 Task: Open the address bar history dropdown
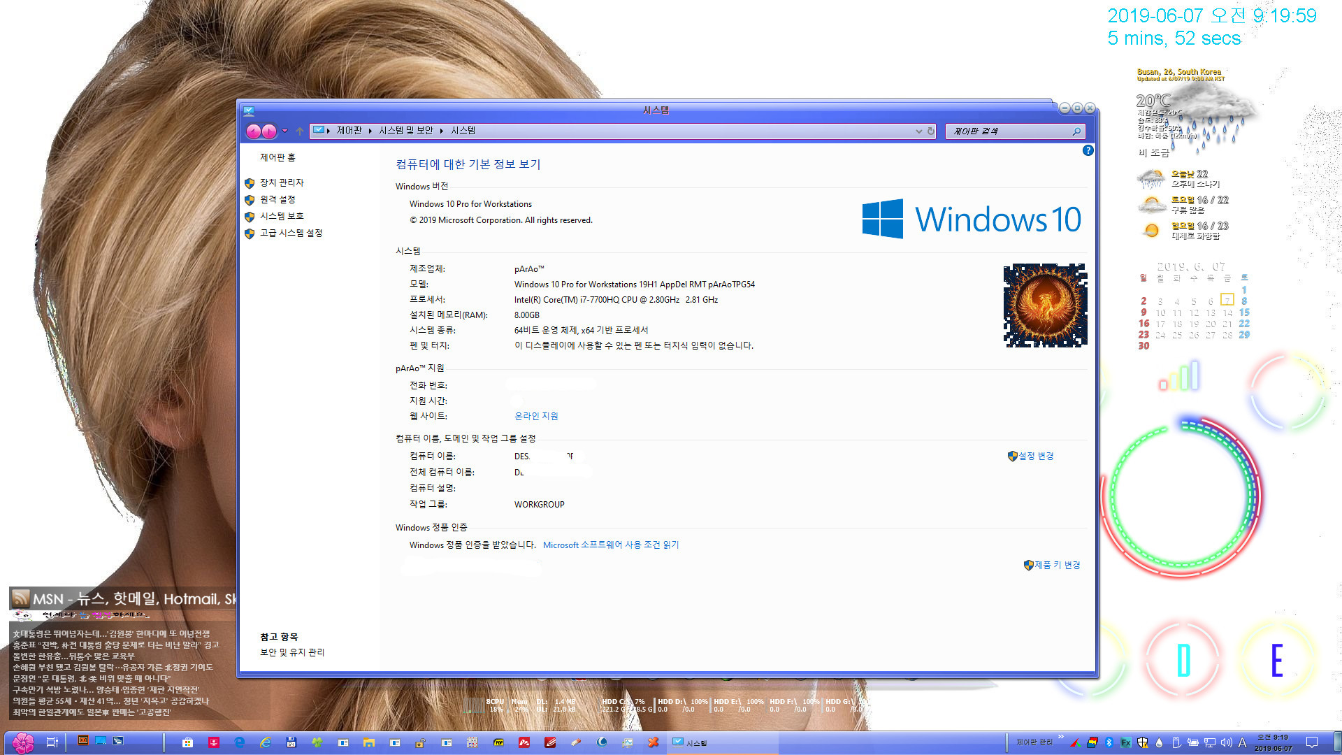[918, 131]
